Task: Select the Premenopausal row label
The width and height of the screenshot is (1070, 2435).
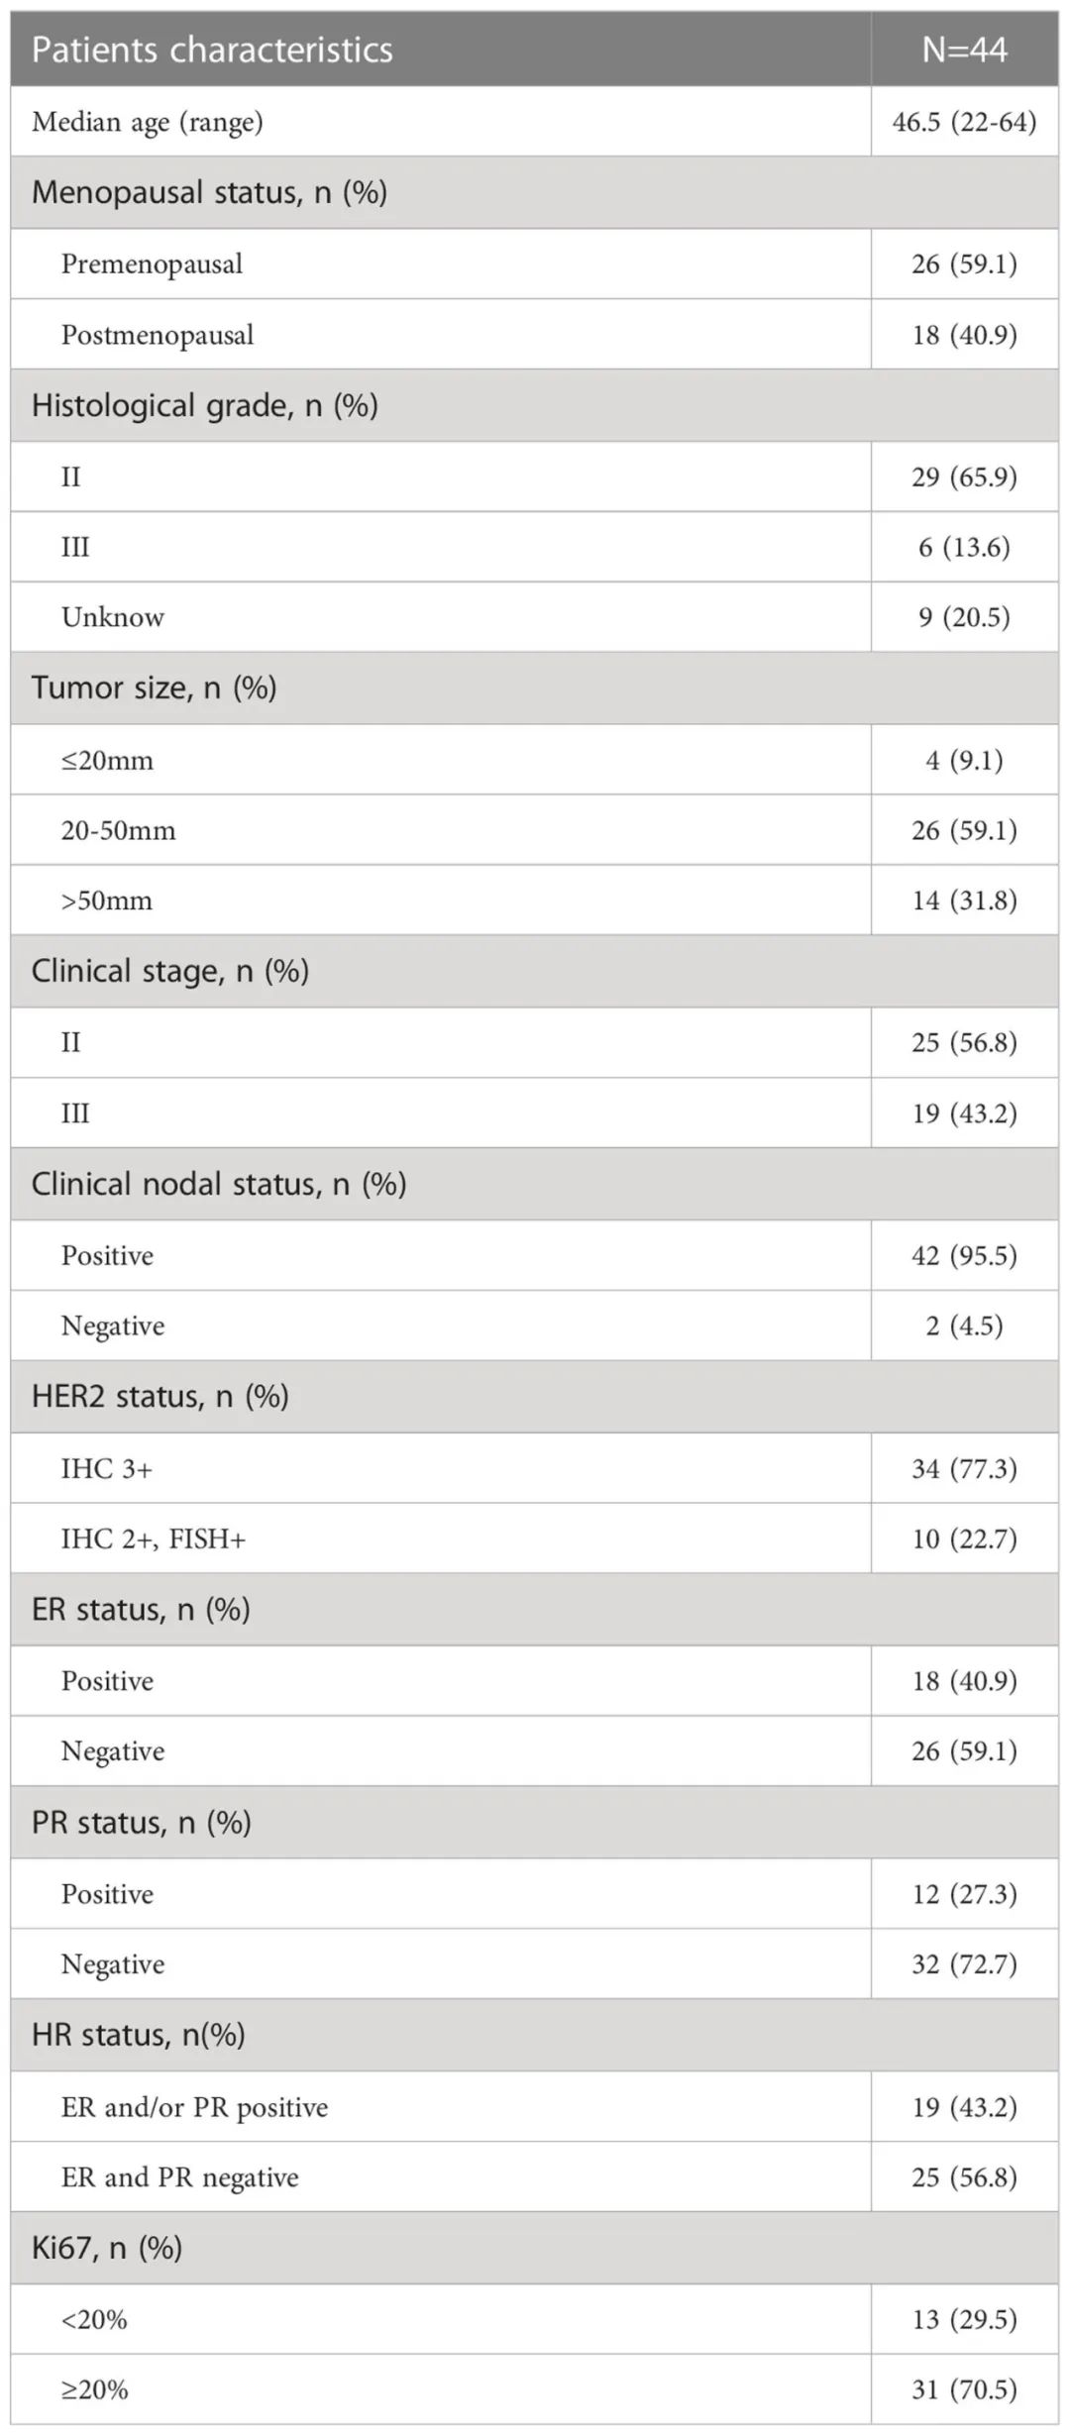Action: (152, 265)
